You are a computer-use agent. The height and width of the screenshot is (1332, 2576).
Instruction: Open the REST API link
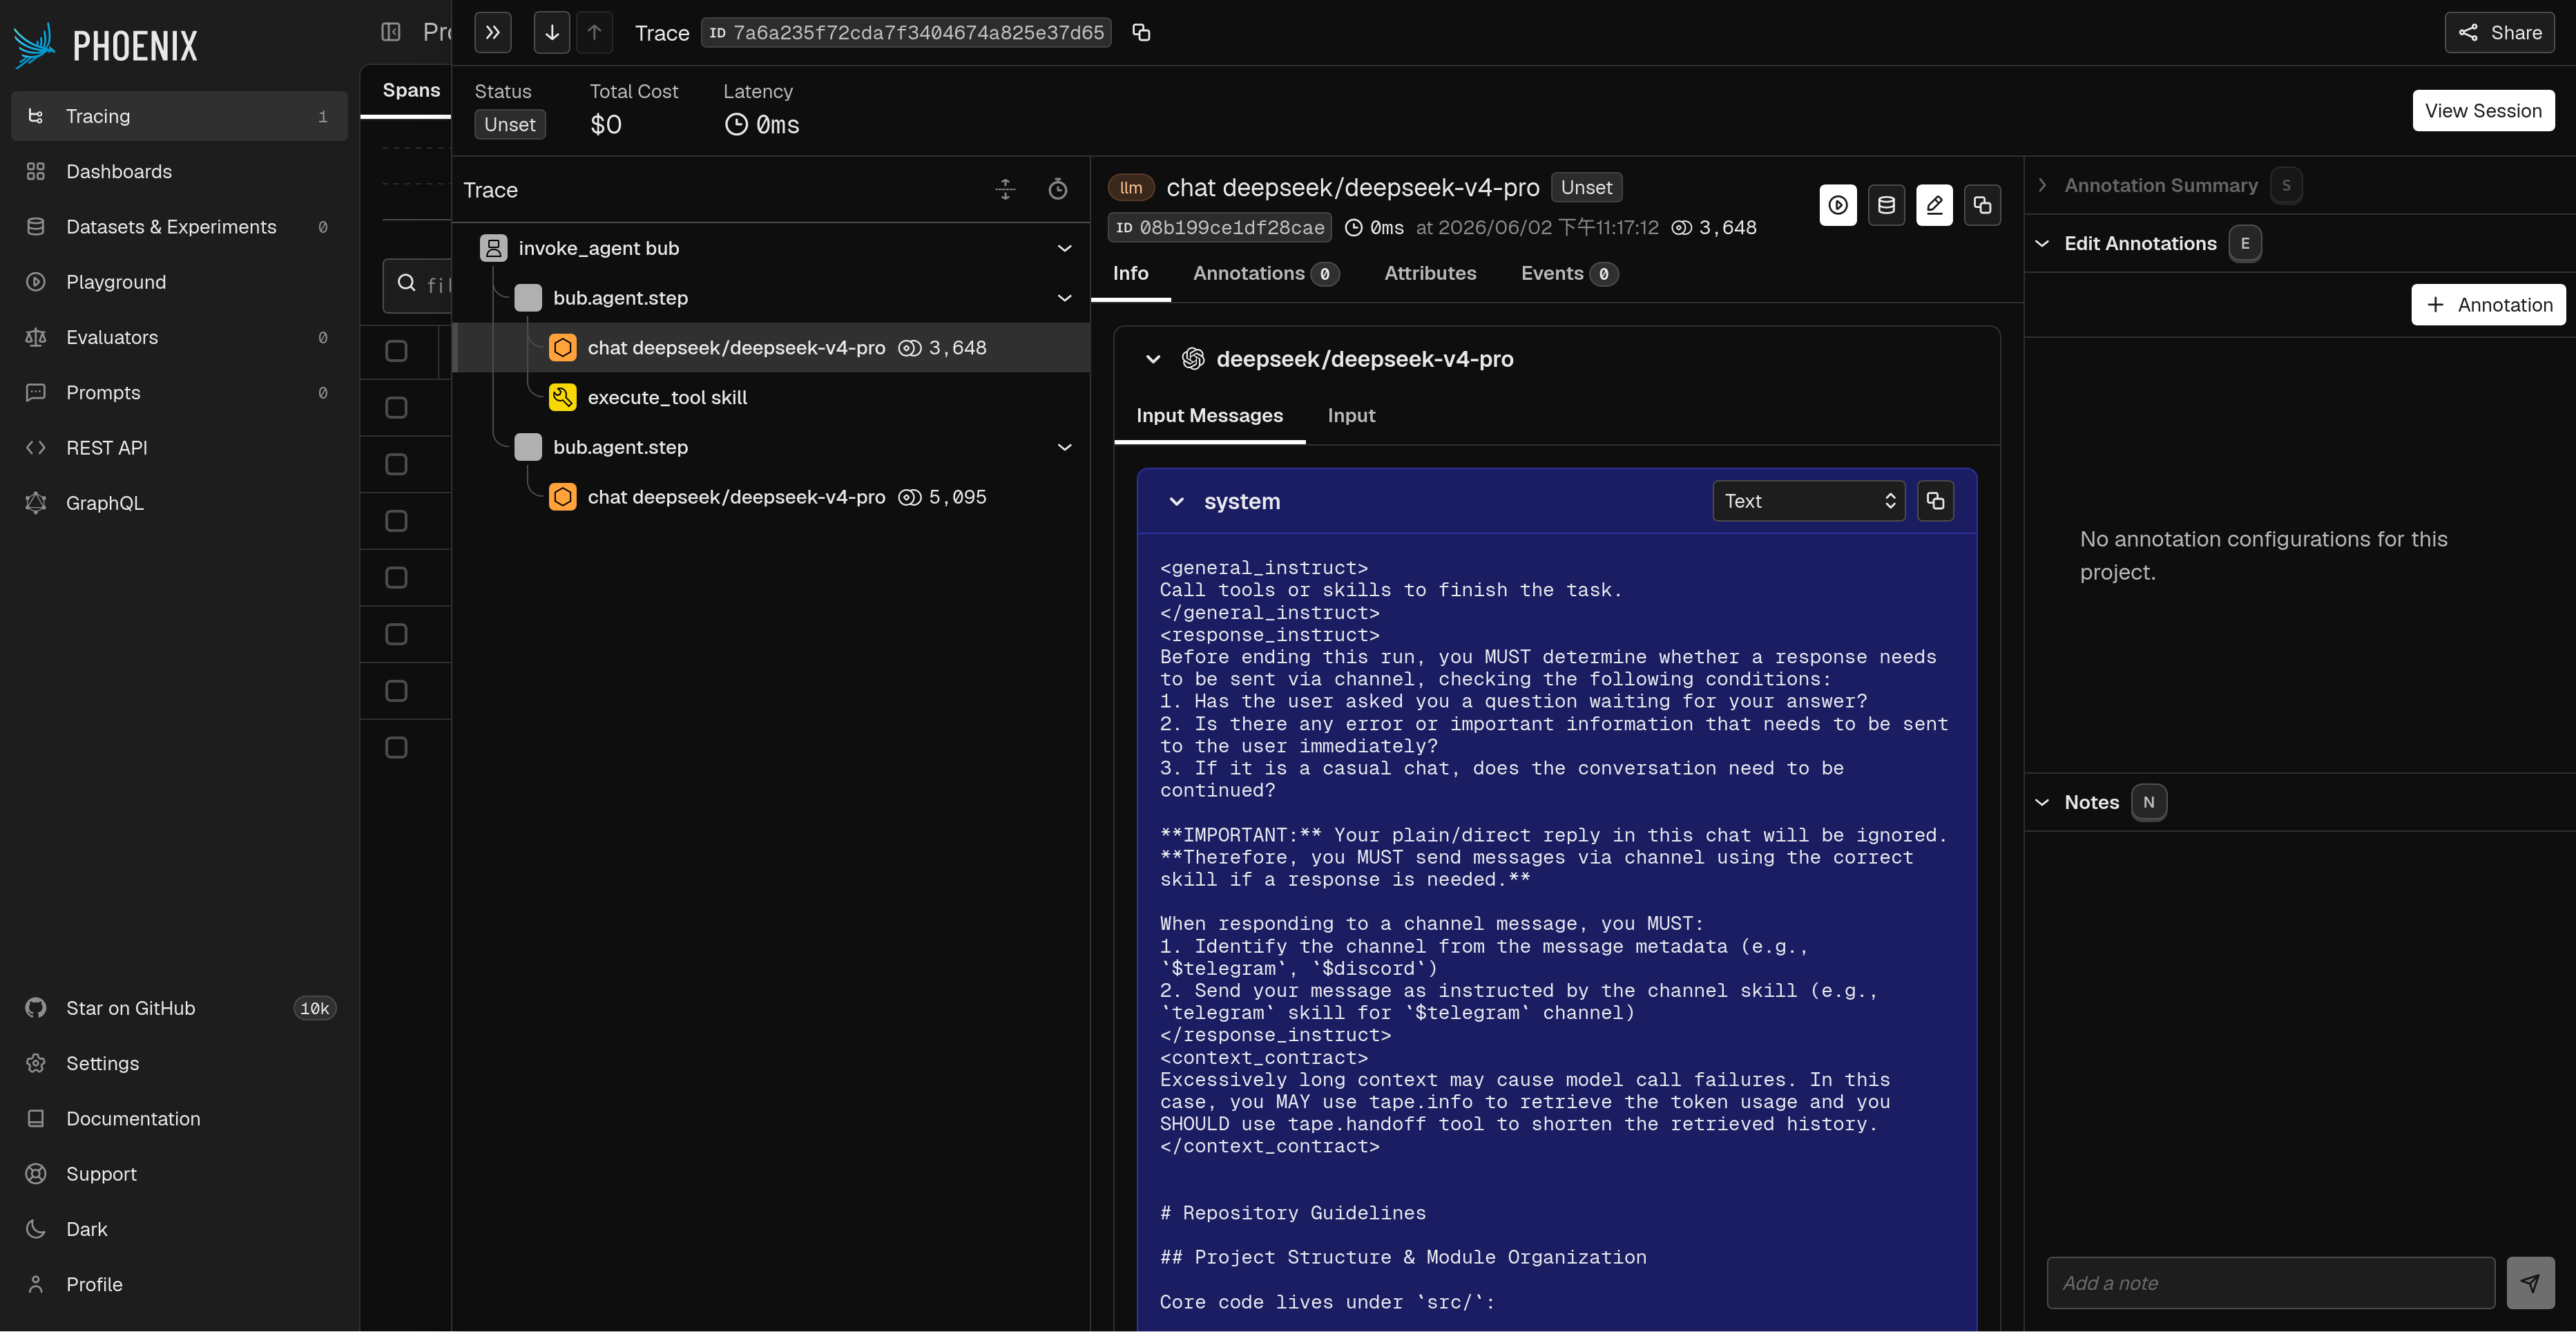click(x=179, y=448)
